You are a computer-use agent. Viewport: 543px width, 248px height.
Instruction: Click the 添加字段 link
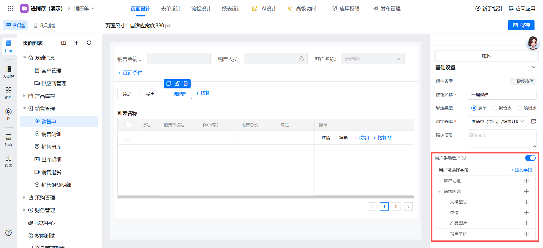coord(522,170)
